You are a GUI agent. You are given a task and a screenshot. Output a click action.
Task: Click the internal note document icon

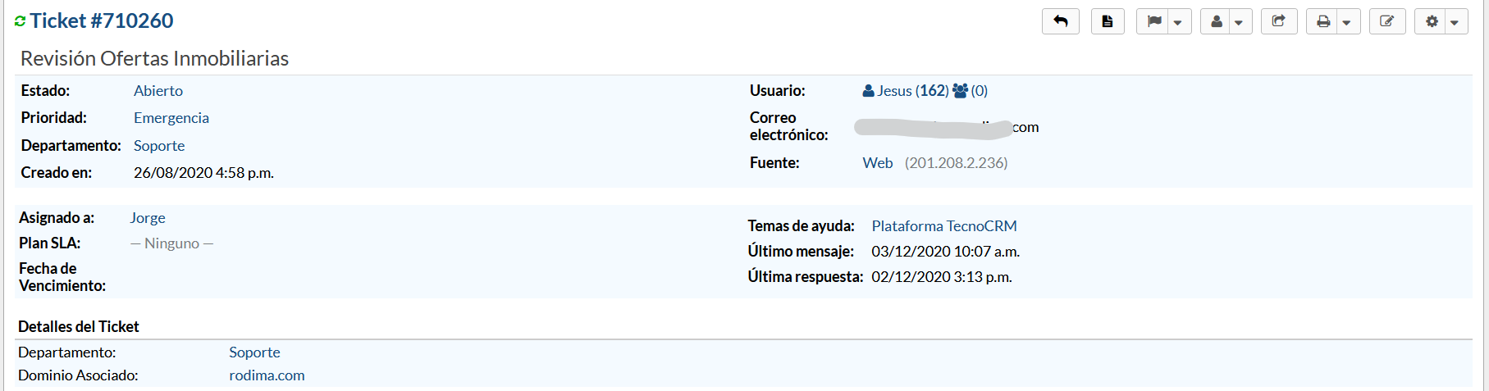tap(1107, 21)
